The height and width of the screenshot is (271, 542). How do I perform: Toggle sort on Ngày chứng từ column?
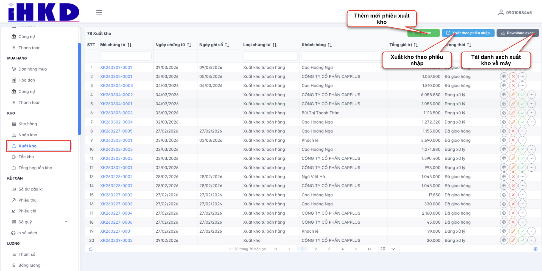tap(189, 45)
